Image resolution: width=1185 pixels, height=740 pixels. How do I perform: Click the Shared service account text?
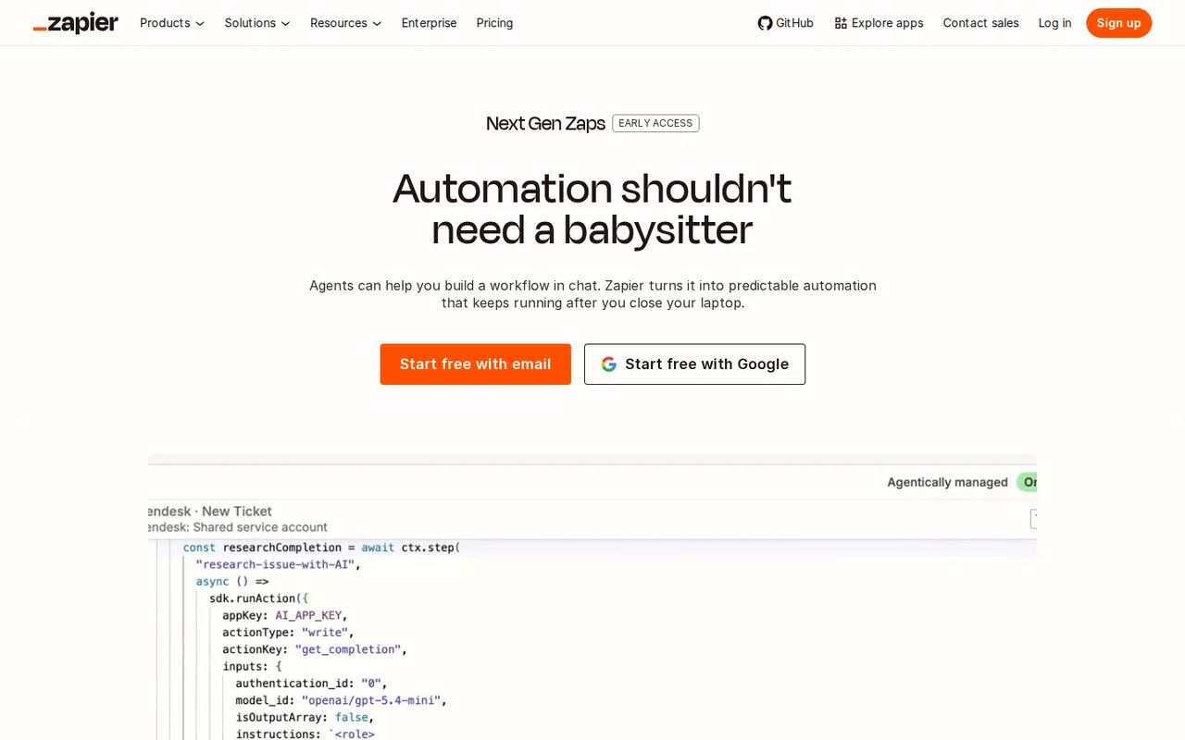(x=260, y=527)
